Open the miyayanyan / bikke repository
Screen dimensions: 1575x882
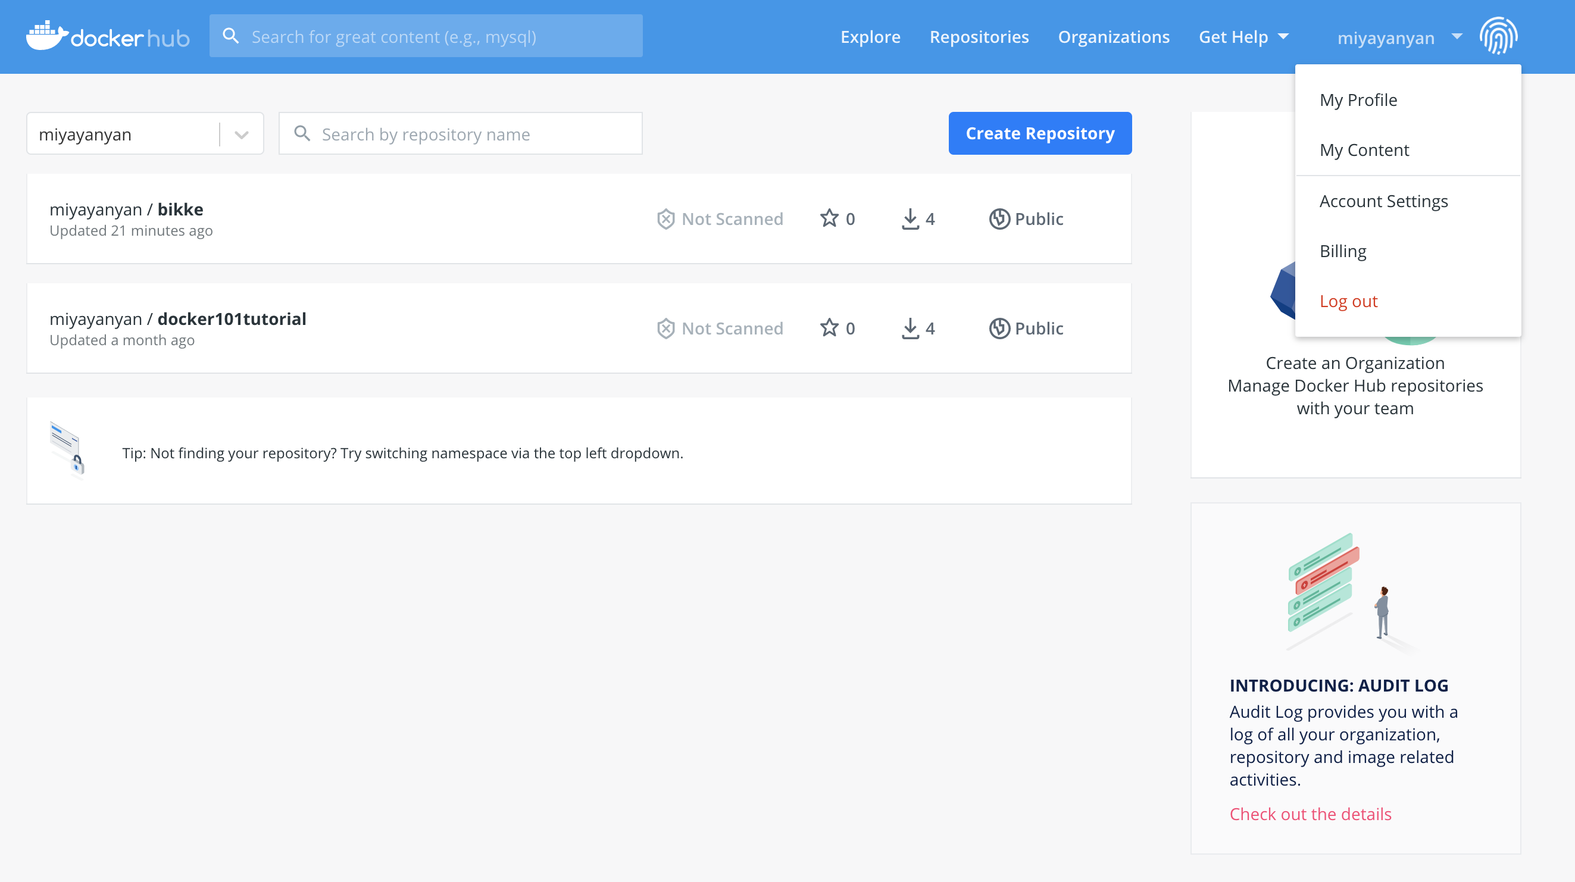(x=126, y=209)
